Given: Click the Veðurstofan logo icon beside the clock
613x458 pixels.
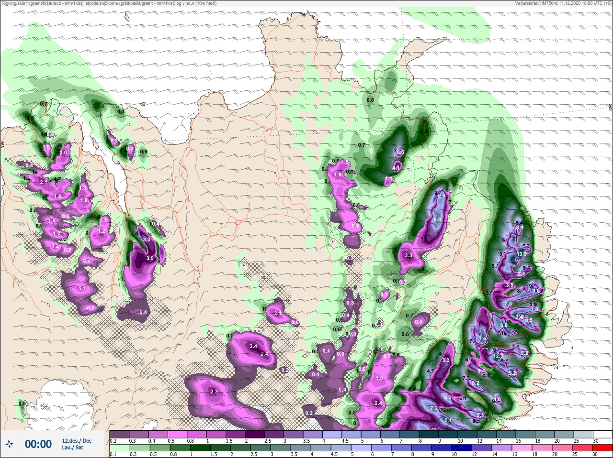Looking at the screenshot, I should click(x=9, y=444).
